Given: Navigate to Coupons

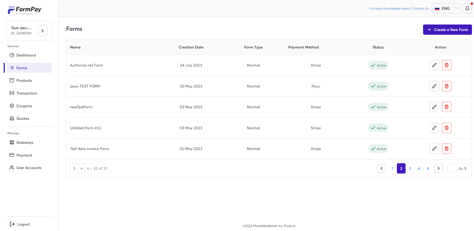Looking at the screenshot, I should (29, 106).
